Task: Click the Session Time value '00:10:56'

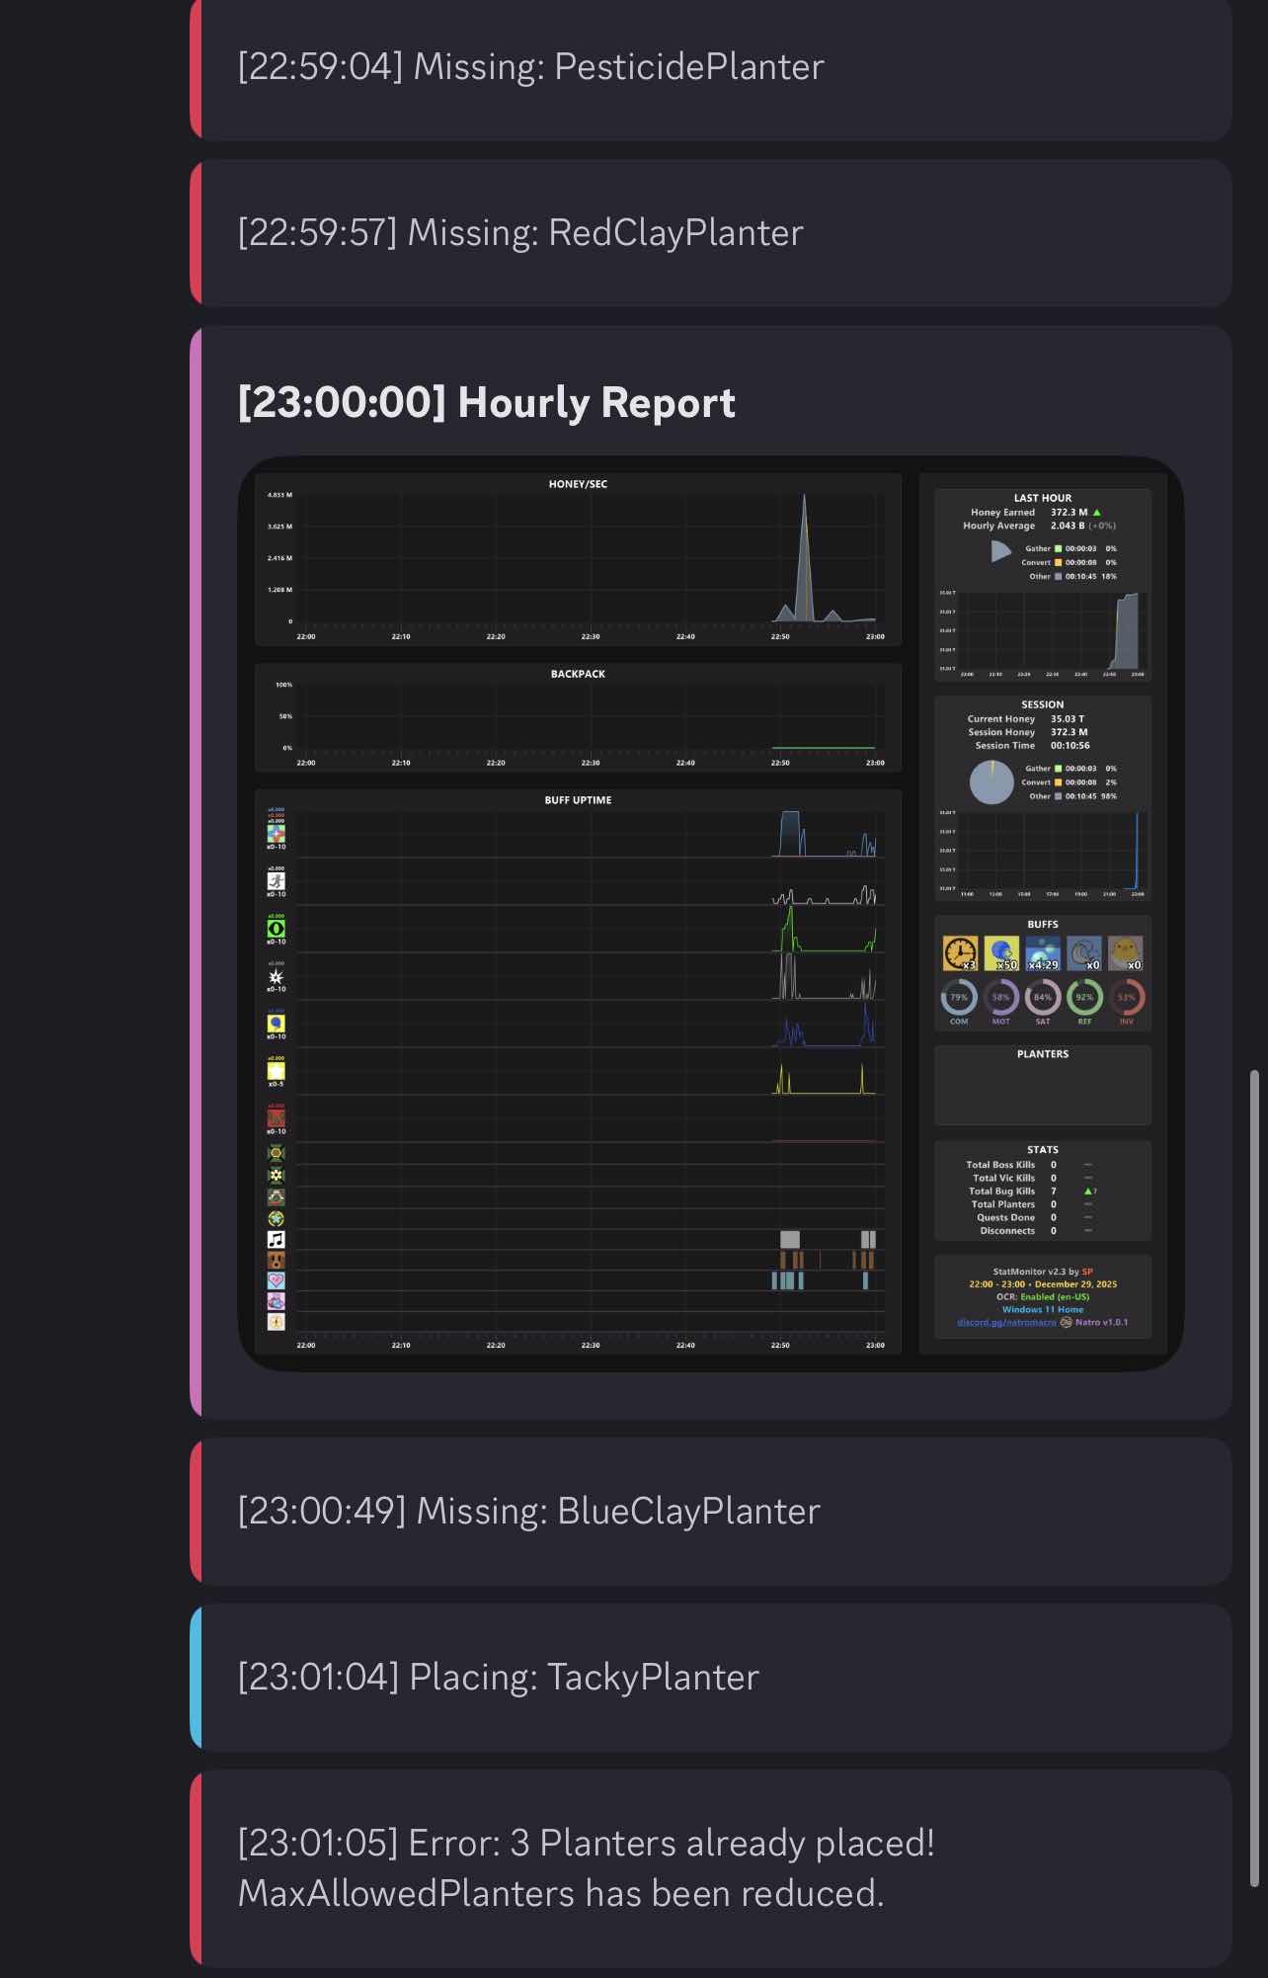Action: click(x=1070, y=746)
